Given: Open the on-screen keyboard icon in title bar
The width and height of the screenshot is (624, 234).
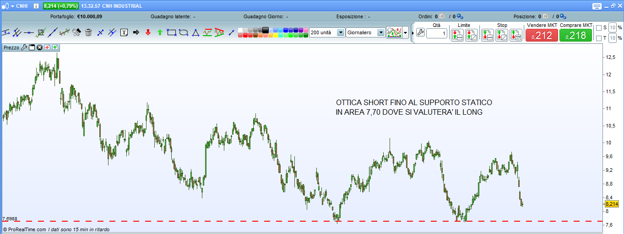Looking at the screenshot, I should tap(597, 6).
